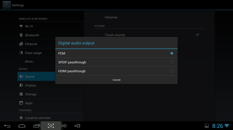Tap the PCM option label

tap(62, 54)
